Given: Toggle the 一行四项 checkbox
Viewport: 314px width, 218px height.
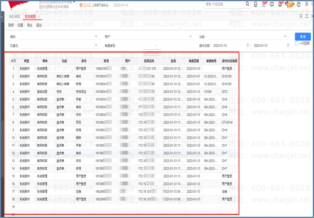Looking at the screenshot, I should (x=296, y=44).
